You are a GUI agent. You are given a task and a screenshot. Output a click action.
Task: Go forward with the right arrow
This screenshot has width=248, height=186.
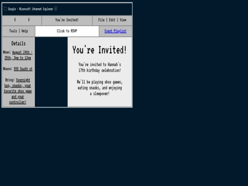coord(29,20)
